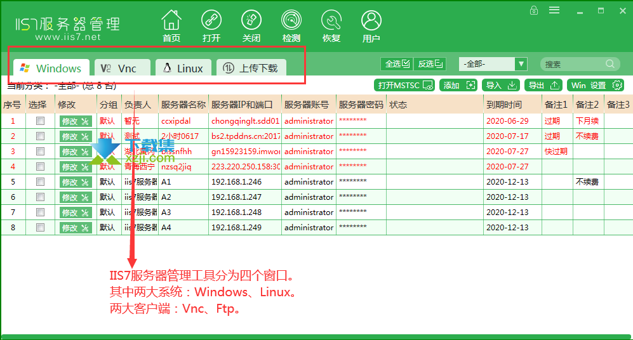Select the checkbox for server A2
Screen dimensions: 633x340
coord(40,197)
